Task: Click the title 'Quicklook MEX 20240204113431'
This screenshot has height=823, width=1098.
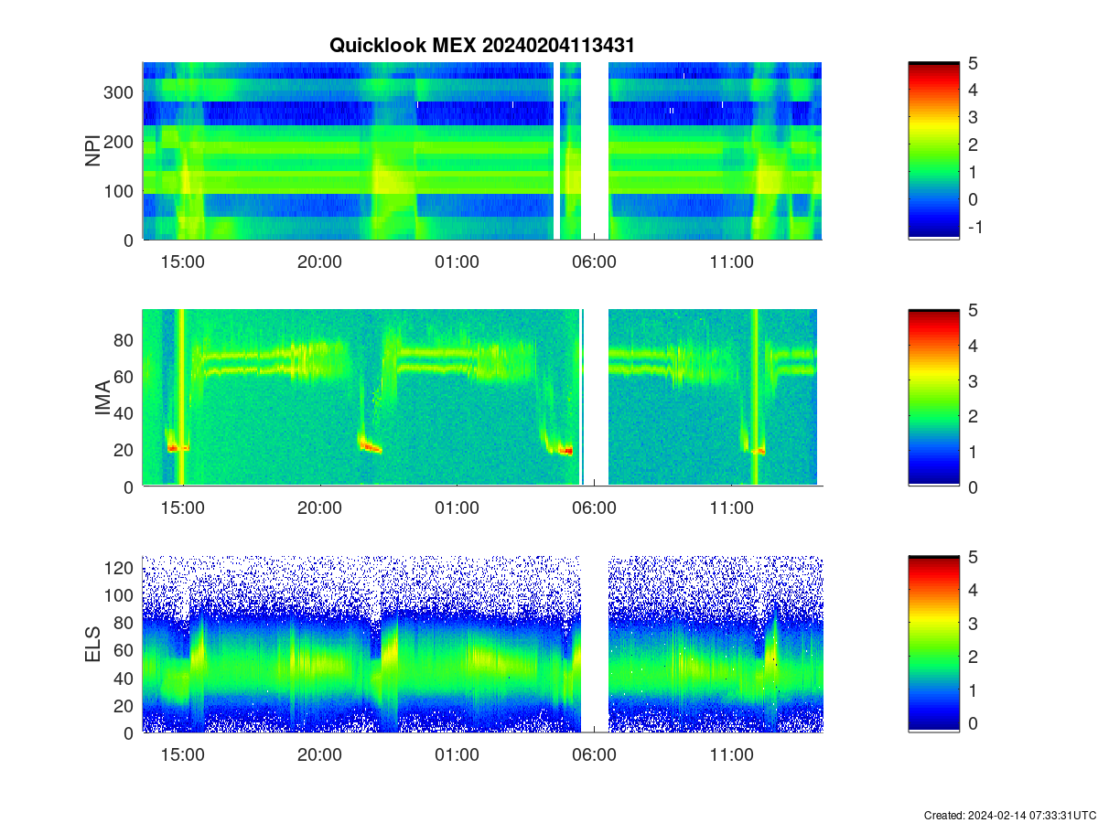Action: pyautogui.click(x=481, y=46)
